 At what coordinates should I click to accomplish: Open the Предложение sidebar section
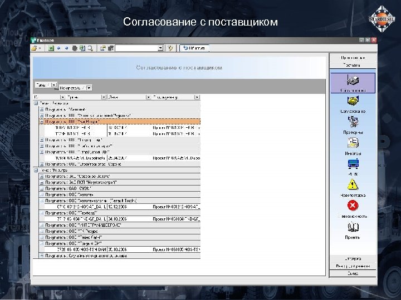coord(353,58)
